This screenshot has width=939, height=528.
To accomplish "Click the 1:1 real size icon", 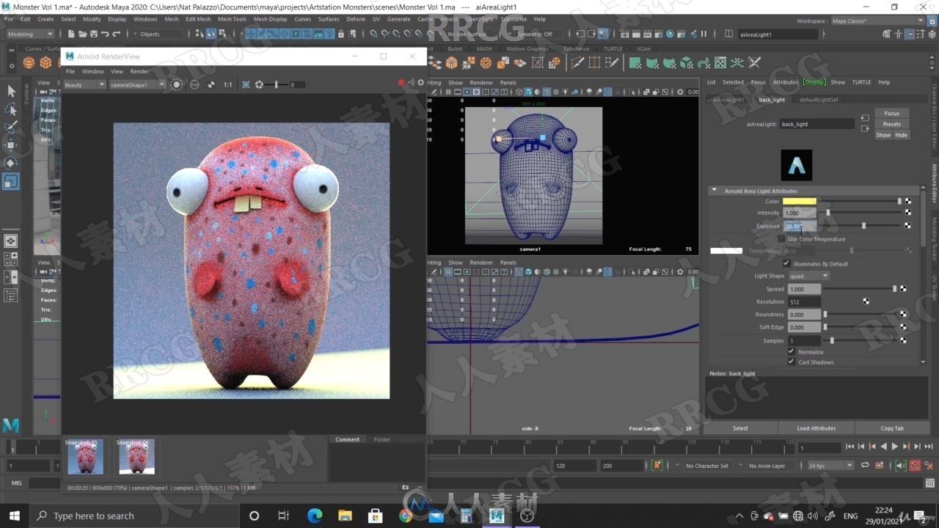I will [x=227, y=85].
